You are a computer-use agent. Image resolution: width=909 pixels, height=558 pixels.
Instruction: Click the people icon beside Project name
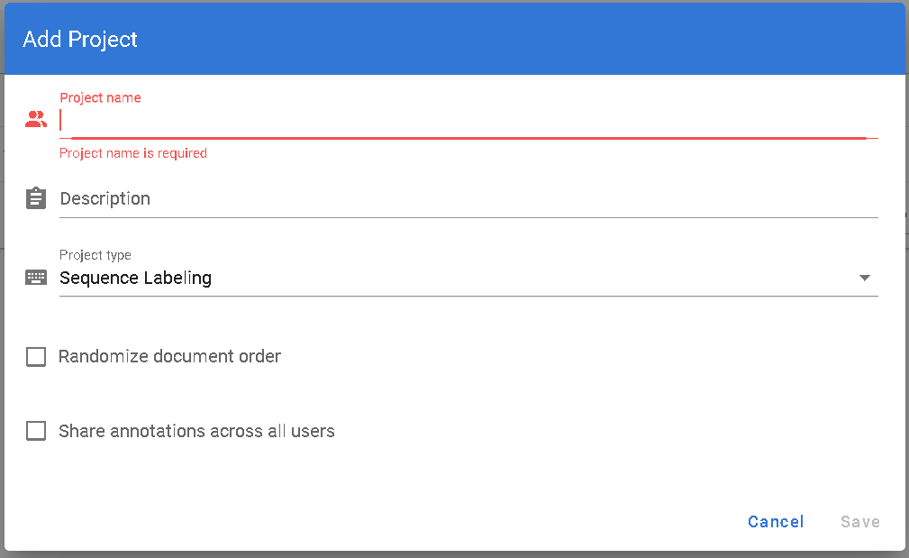point(36,119)
